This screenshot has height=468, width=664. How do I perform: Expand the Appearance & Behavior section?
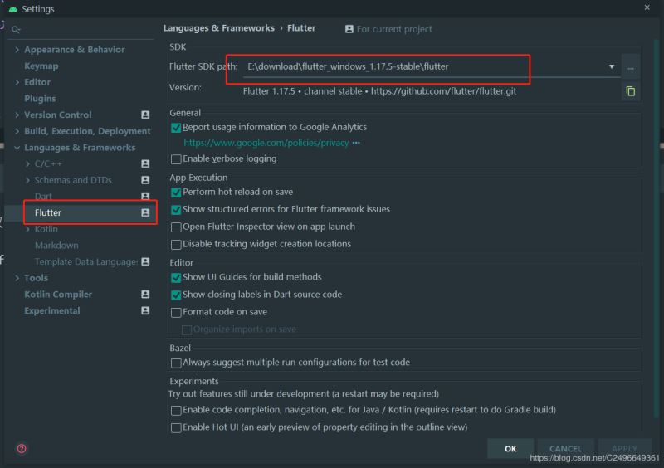pyautogui.click(x=17, y=50)
